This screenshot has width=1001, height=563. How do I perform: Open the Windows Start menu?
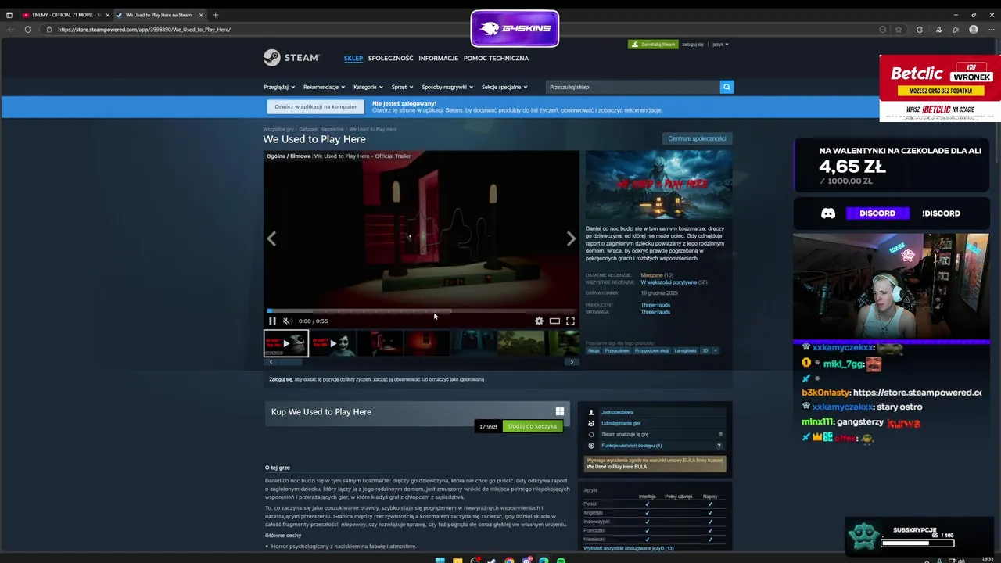tap(440, 560)
